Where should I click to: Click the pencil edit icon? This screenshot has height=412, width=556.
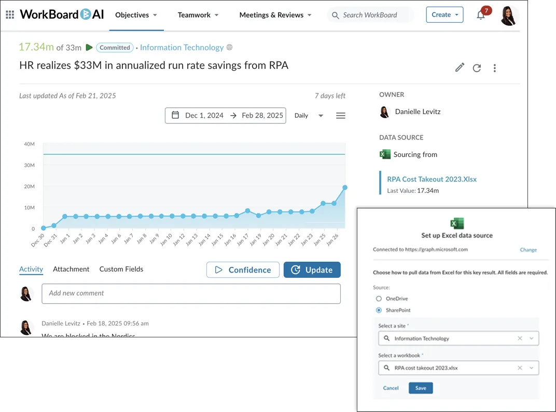point(460,67)
